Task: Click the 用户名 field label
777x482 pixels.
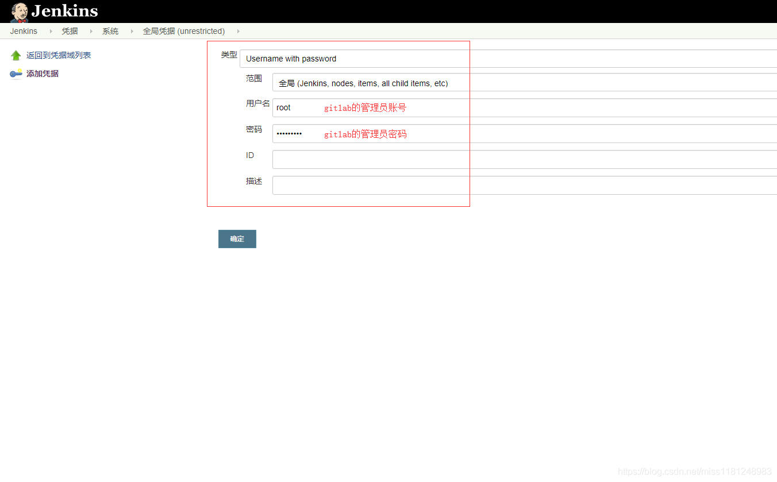Action: pos(258,103)
